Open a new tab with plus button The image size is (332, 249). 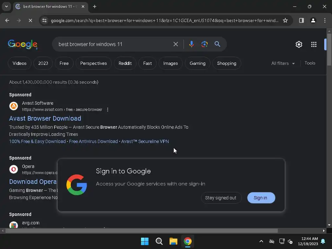[x=95, y=6]
